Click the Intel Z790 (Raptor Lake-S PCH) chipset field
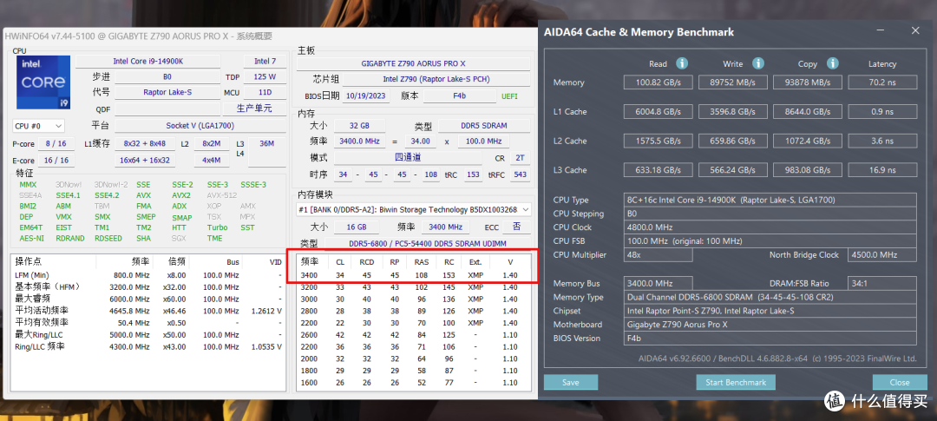The height and width of the screenshot is (421, 937). point(436,80)
